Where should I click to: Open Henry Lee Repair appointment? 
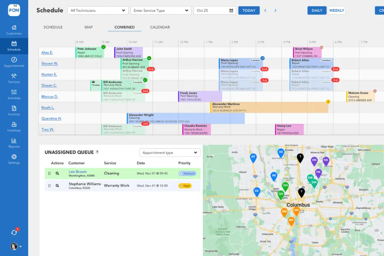coord(289,129)
